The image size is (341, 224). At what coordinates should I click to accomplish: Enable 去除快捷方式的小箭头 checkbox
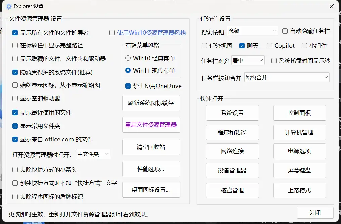[15, 170]
